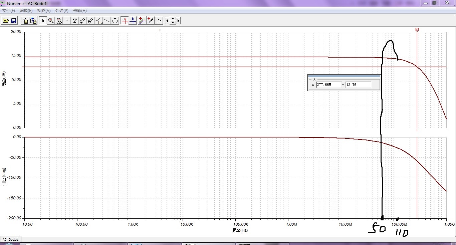
Task: Activate the zoom in magnifier
Action: [x=51, y=21]
